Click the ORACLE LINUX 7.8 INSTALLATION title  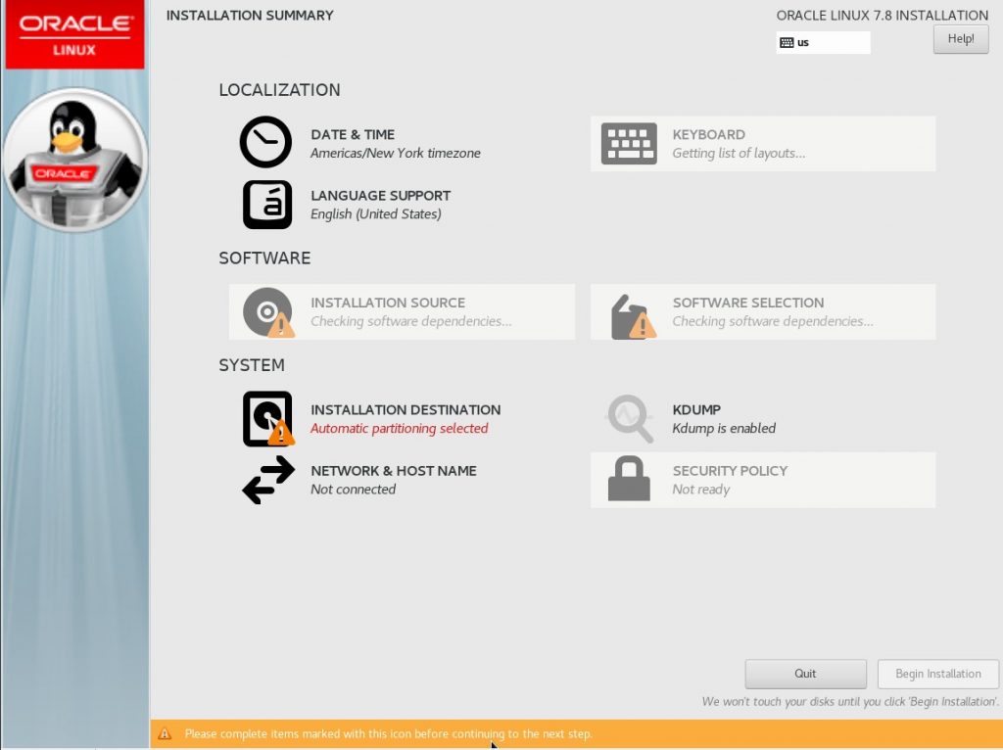(x=883, y=16)
